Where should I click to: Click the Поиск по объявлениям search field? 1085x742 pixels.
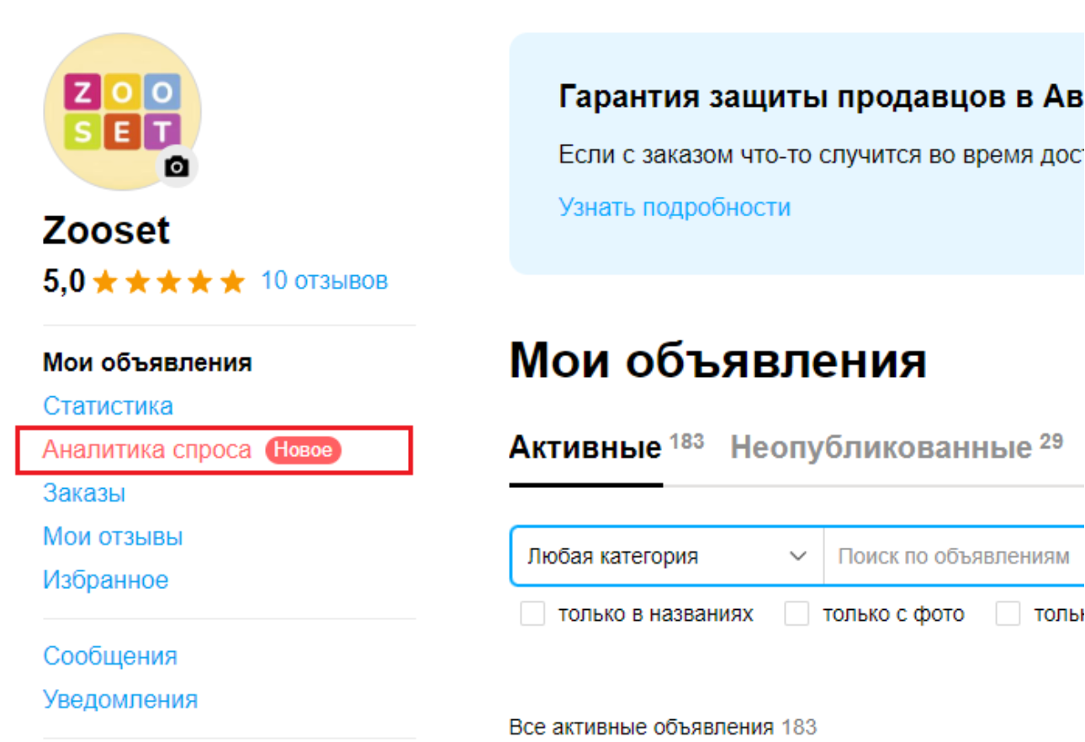(954, 556)
